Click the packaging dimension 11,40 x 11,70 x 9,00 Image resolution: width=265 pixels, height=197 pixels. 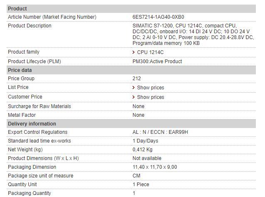[155, 167]
